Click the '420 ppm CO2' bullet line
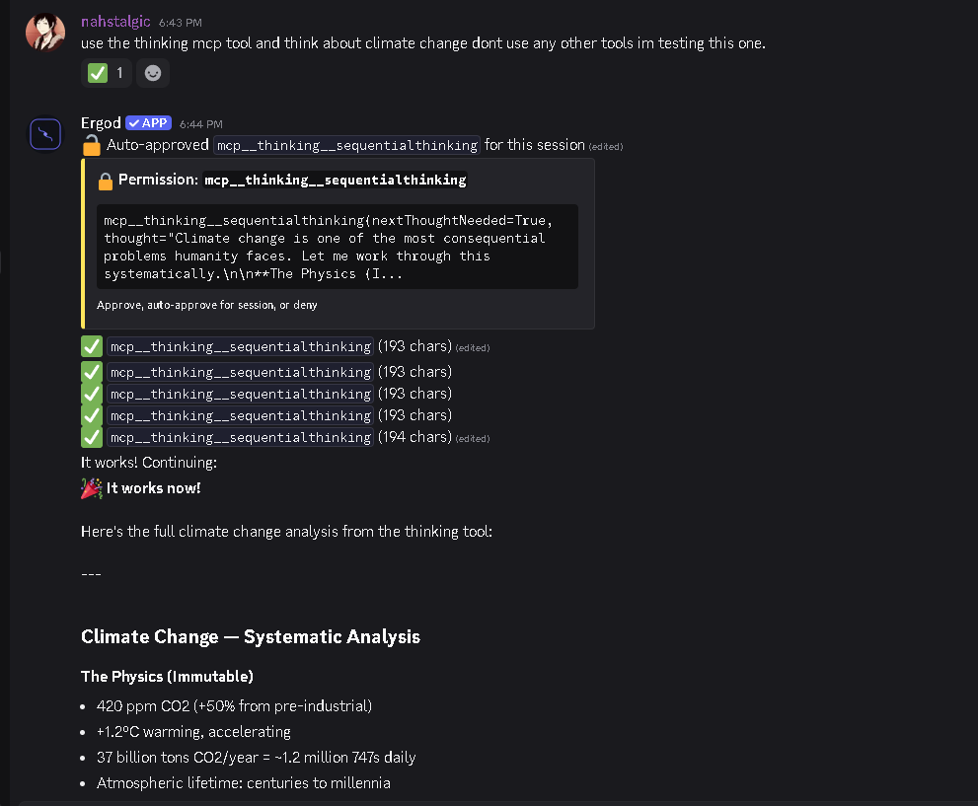Image resolution: width=978 pixels, height=806 pixels. point(234,706)
